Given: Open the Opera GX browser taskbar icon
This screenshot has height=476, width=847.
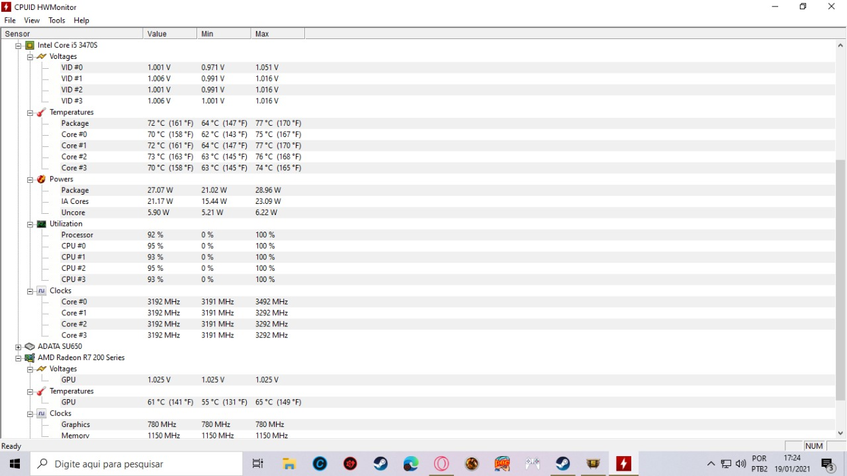Looking at the screenshot, I should 441,464.
